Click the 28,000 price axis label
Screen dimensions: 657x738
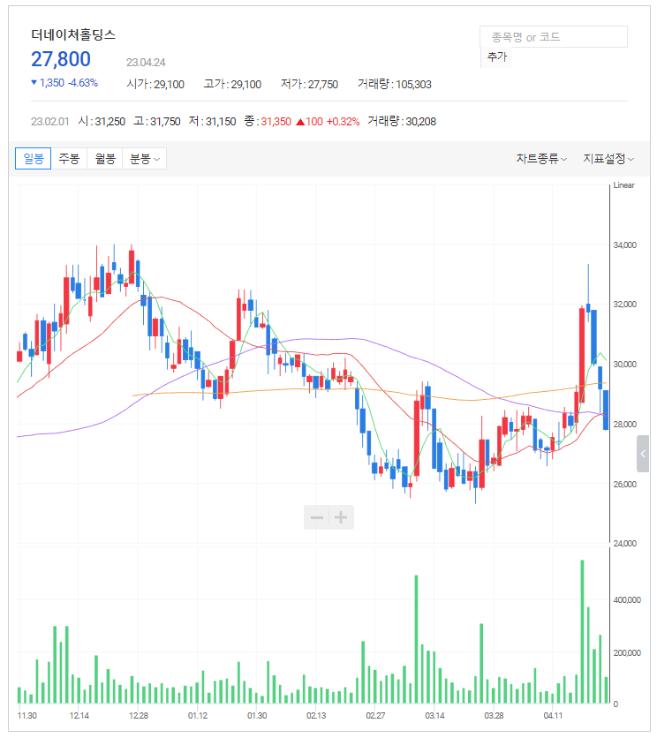[624, 424]
